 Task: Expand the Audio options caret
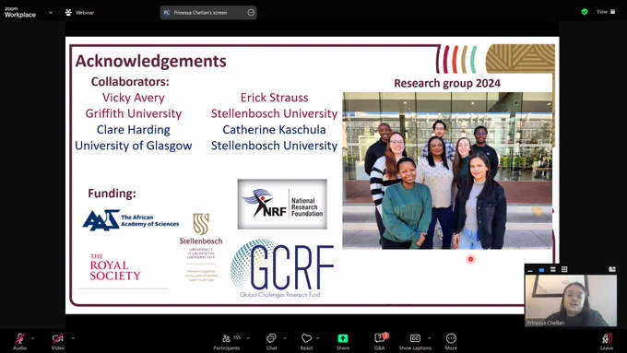click(33, 338)
